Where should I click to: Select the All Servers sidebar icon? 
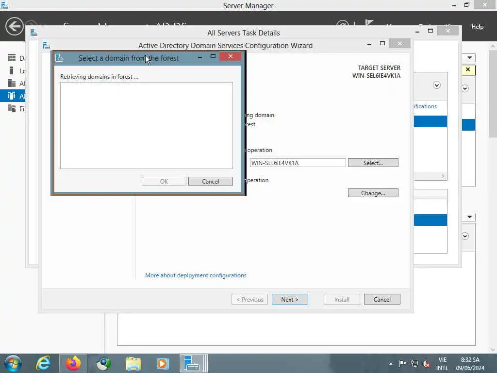pos(12,83)
